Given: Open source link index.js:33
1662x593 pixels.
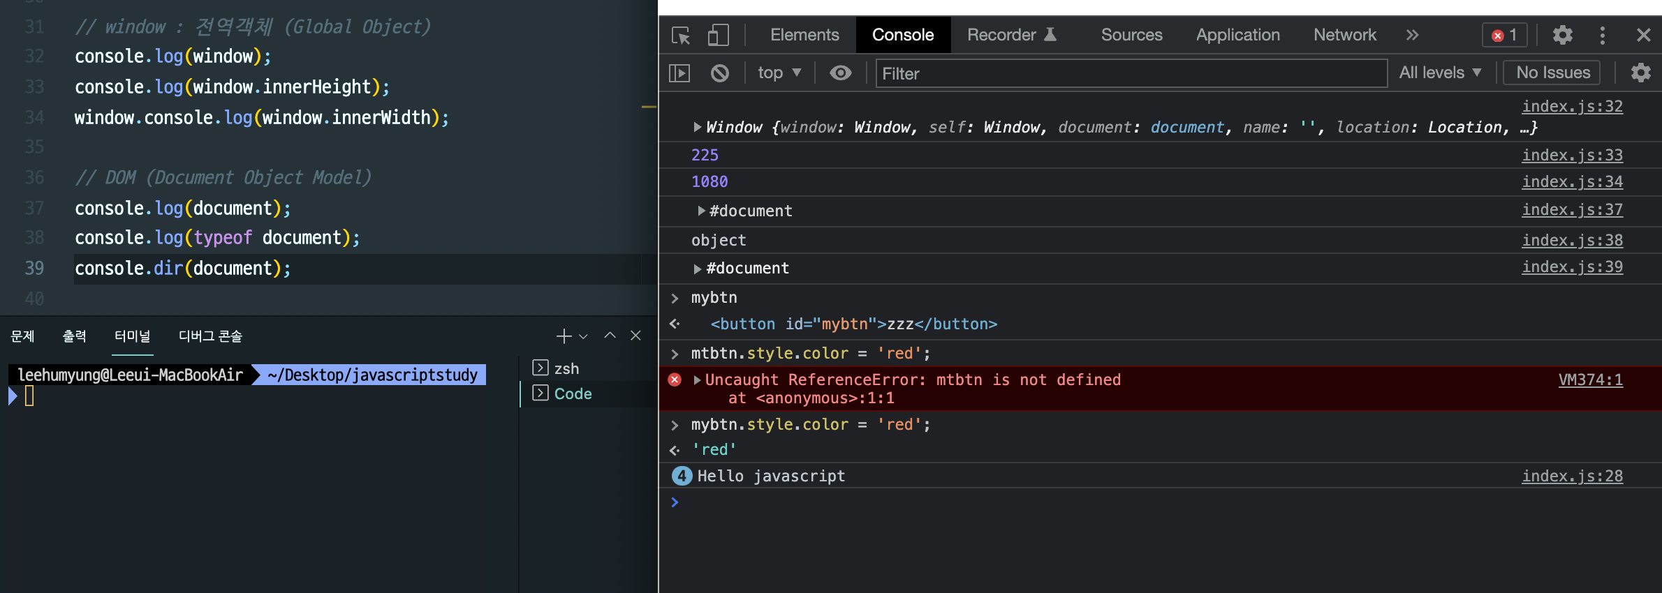Looking at the screenshot, I should click(x=1572, y=155).
